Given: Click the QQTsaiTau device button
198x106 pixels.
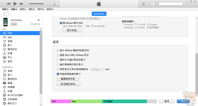Looking at the screenshot, I should (99, 14).
